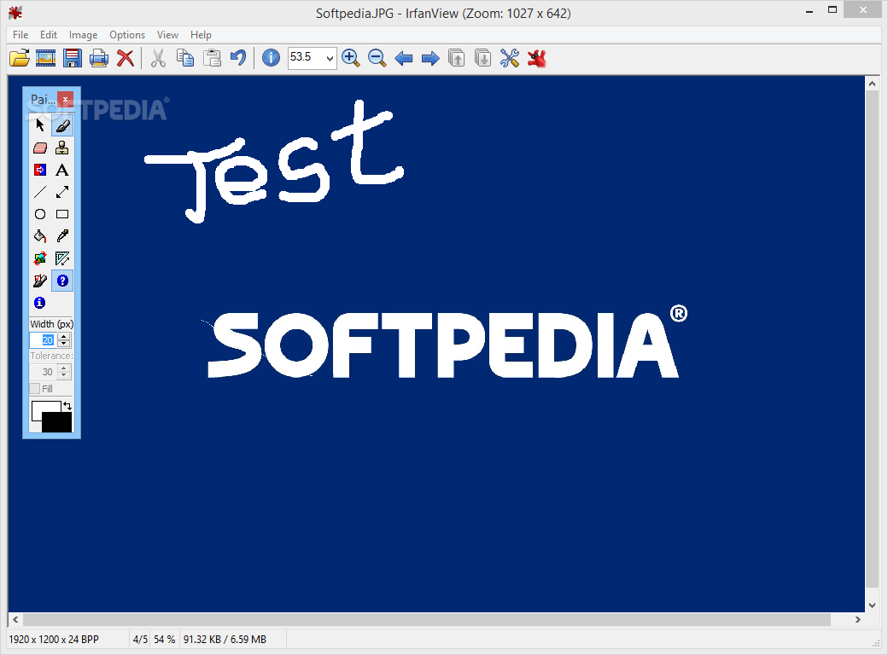Viewport: 888px width, 655px height.
Task: Select the Text A tool
Action: tap(62, 170)
